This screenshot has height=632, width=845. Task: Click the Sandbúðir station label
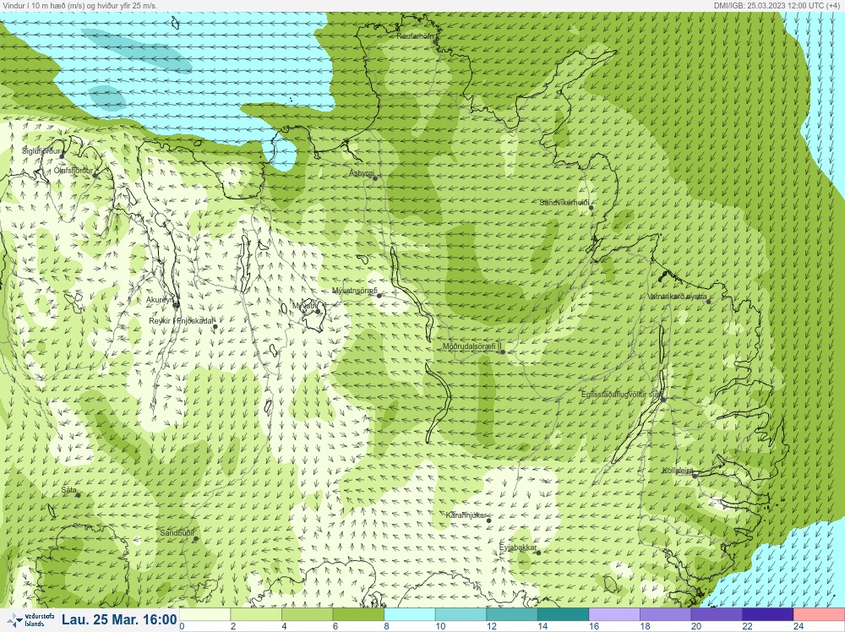177,533
